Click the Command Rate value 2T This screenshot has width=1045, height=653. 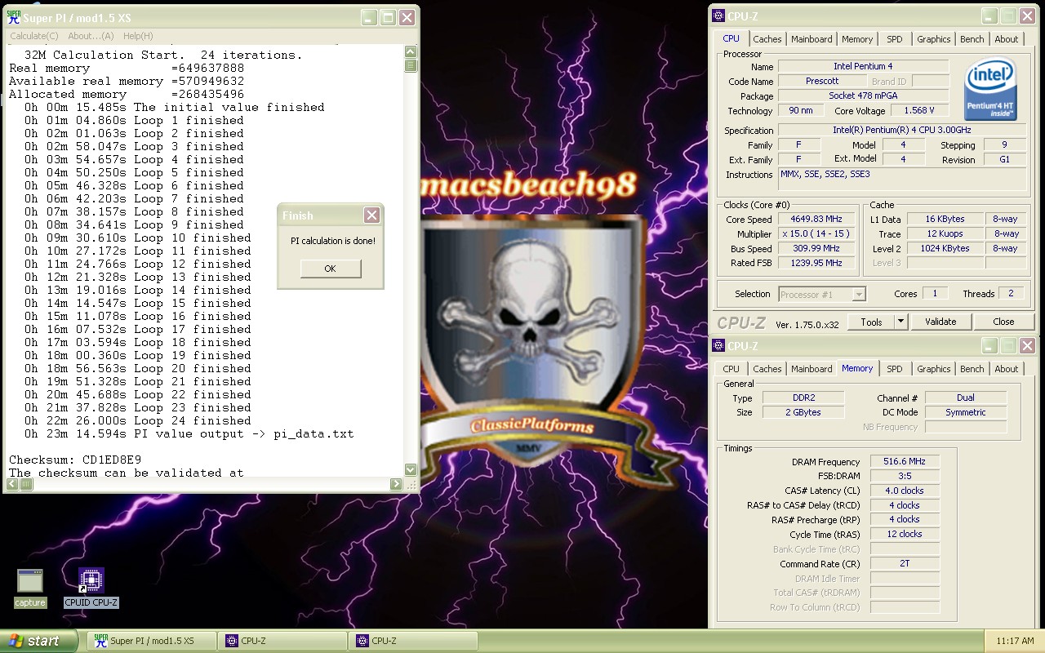coord(905,564)
